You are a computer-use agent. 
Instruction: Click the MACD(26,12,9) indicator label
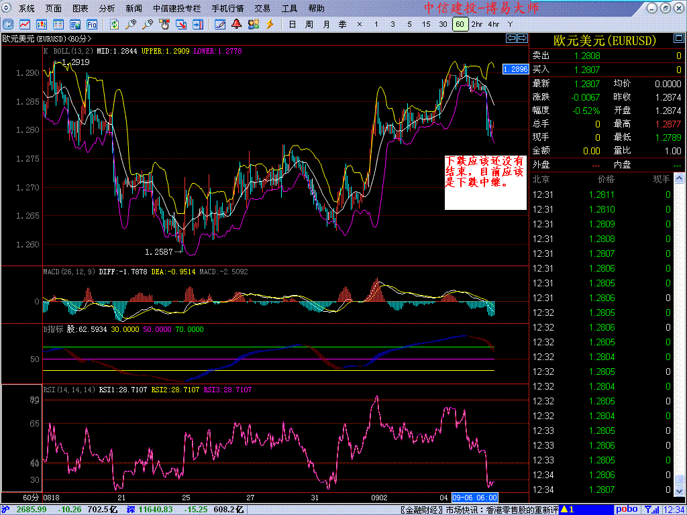tap(69, 272)
